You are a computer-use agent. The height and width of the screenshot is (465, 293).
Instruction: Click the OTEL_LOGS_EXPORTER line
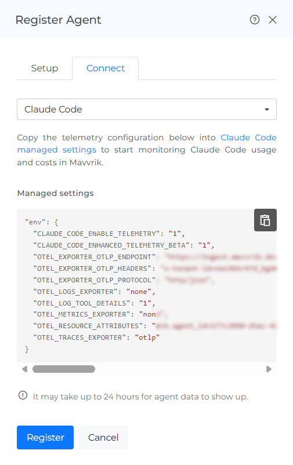pos(94,292)
